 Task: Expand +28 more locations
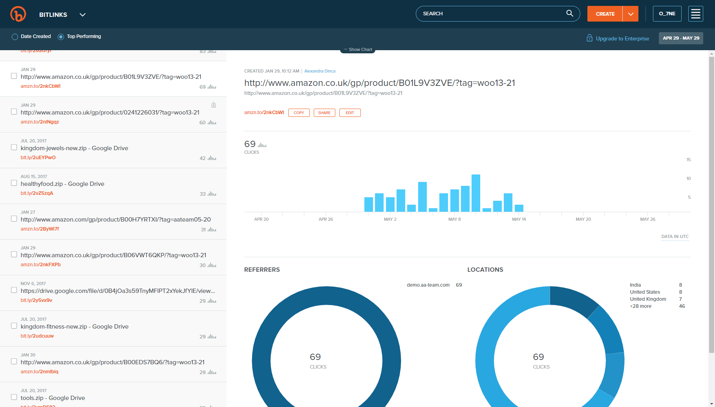click(x=640, y=306)
